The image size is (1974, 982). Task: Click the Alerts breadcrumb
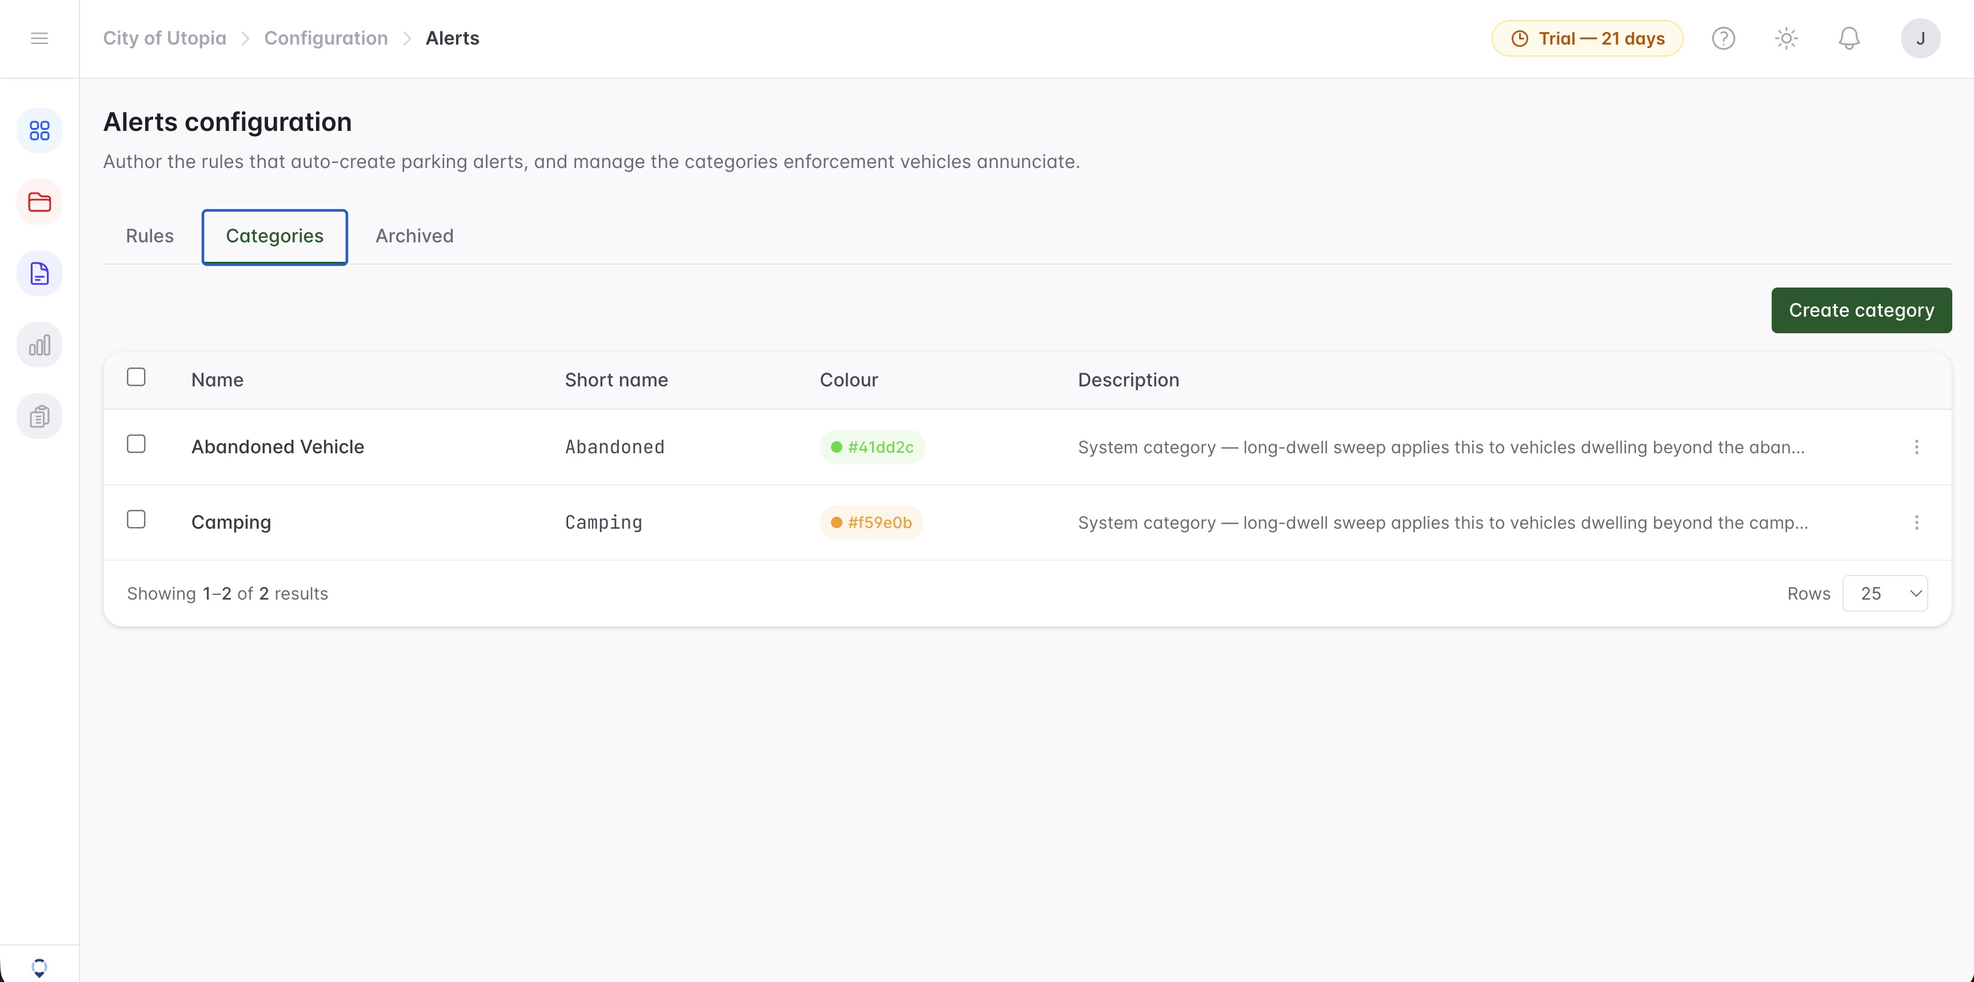coord(453,38)
